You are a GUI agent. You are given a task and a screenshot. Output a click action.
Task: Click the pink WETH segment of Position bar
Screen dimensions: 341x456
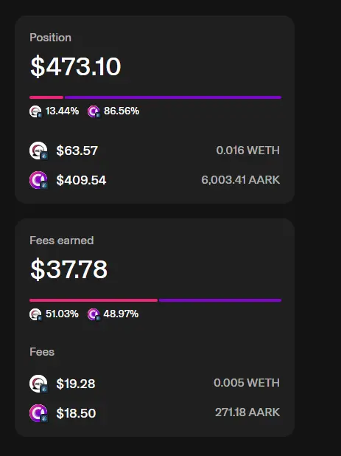[x=46, y=97]
